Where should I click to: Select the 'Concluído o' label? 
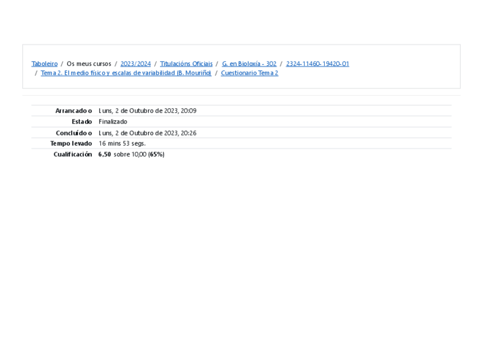pyautogui.click(x=74, y=133)
